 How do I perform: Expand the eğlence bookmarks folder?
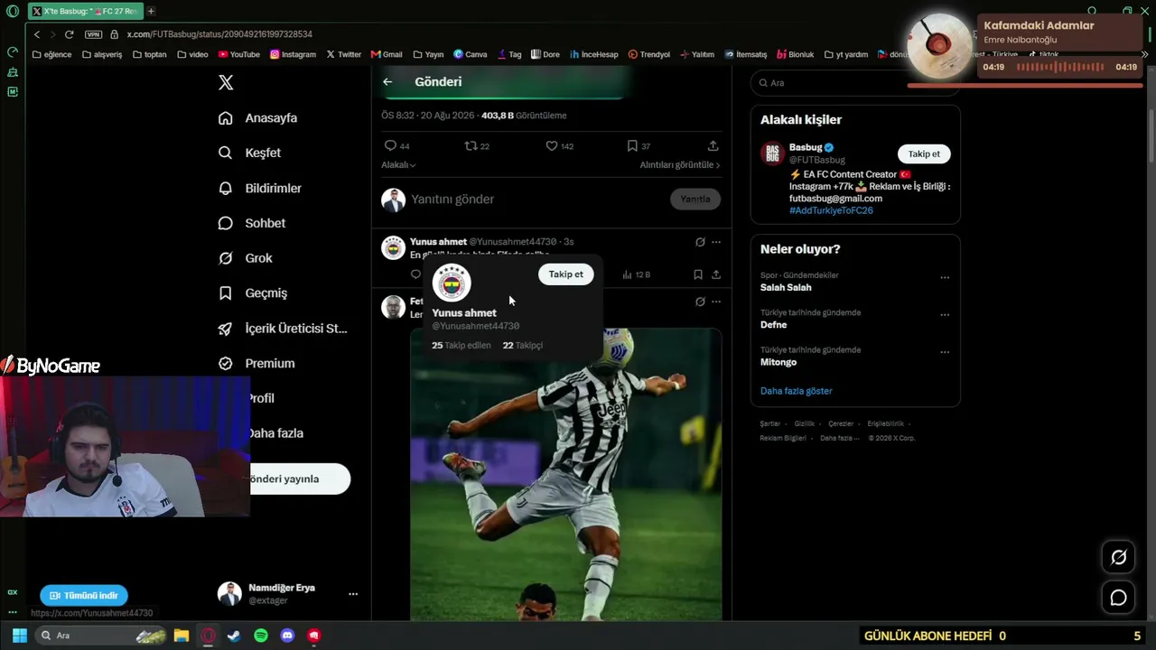pyautogui.click(x=52, y=54)
